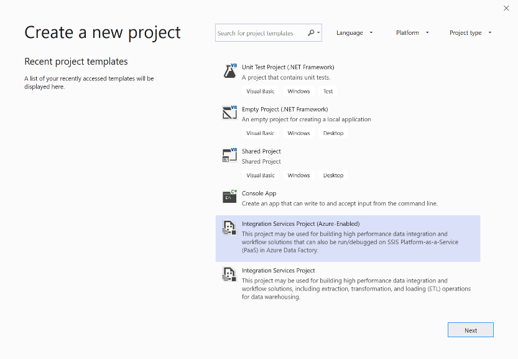Click the Shared Project VB icon
Screen dimensions: 518x359
coord(230,155)
